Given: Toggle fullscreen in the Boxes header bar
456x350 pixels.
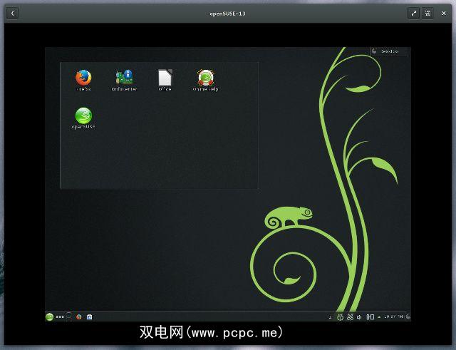Looking at the screenshot, I should pyautogui.click(x=413, y=13).
